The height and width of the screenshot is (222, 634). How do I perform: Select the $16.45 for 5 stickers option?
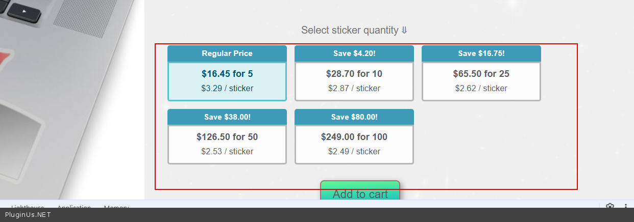click(227, 81)
